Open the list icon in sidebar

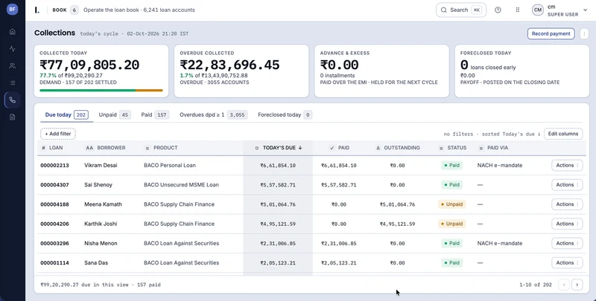13,82
